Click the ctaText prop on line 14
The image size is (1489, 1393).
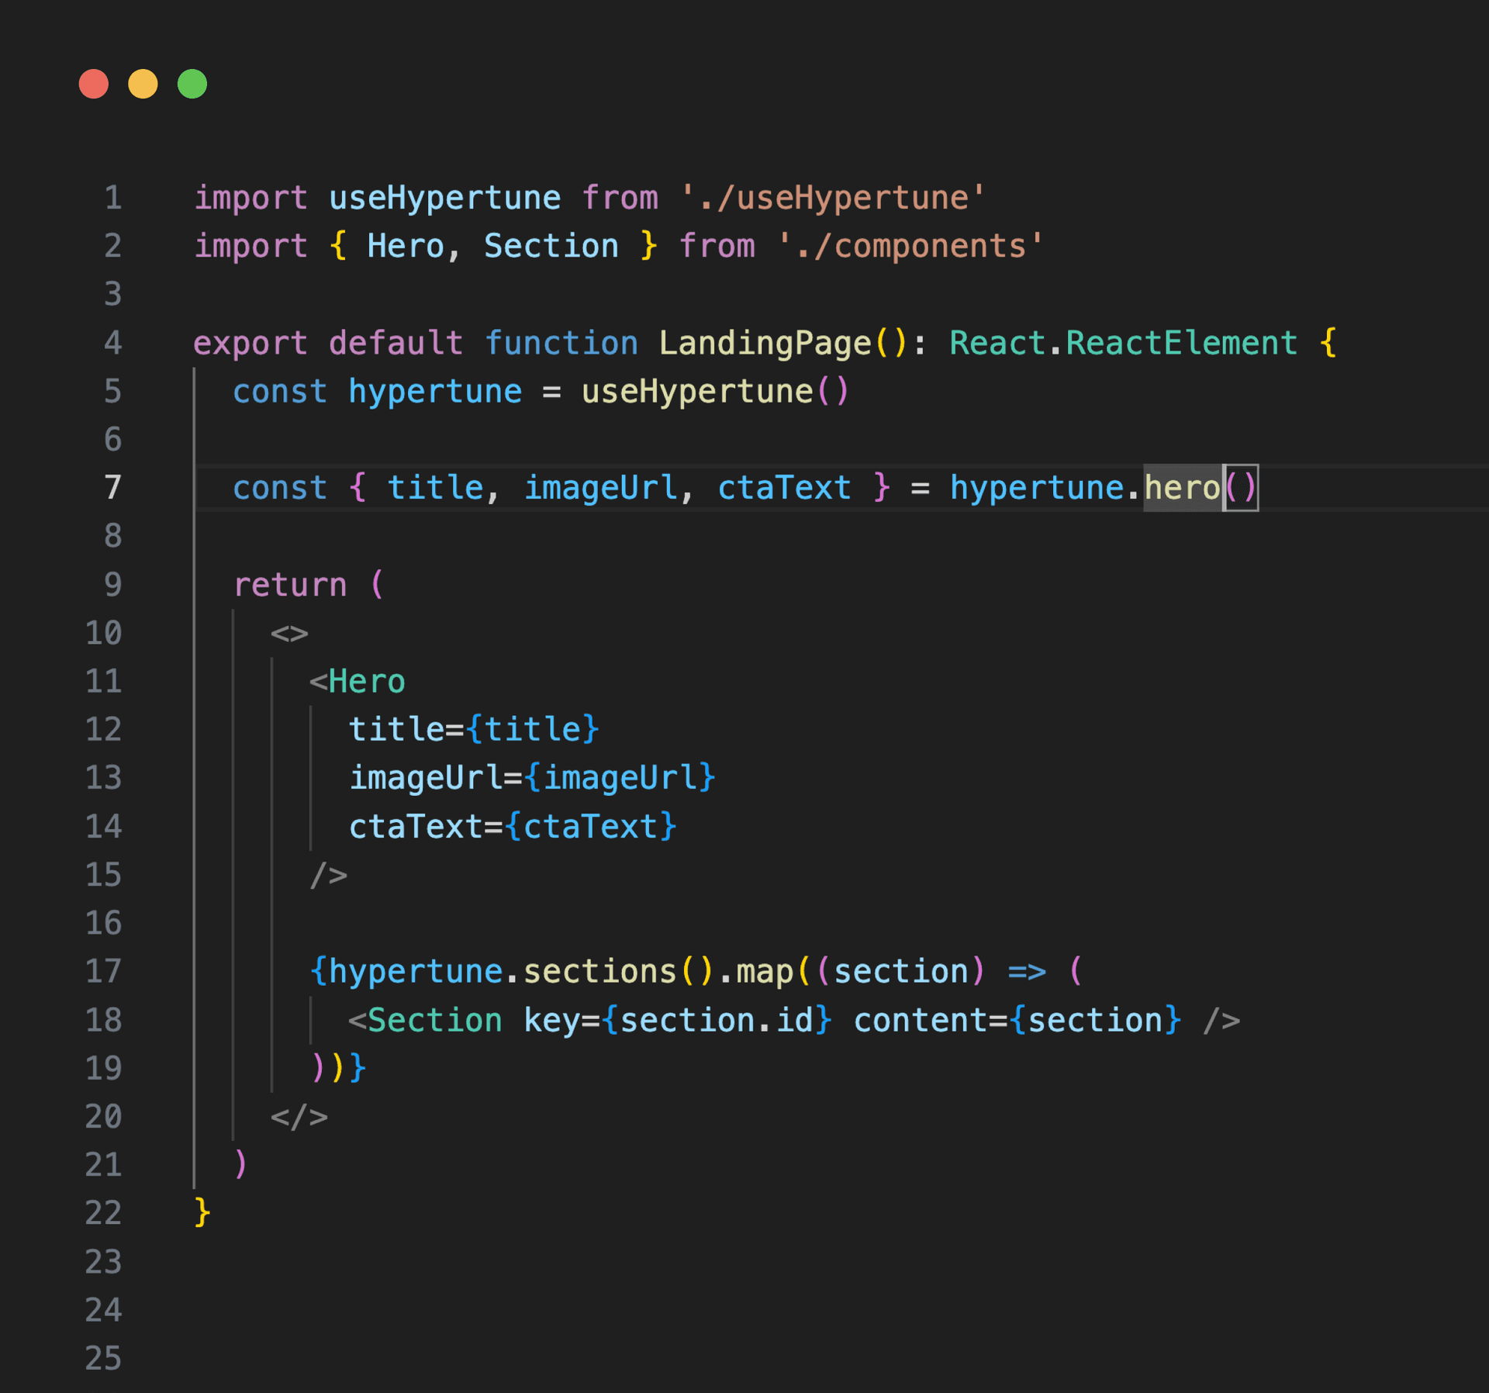[416, 827]
